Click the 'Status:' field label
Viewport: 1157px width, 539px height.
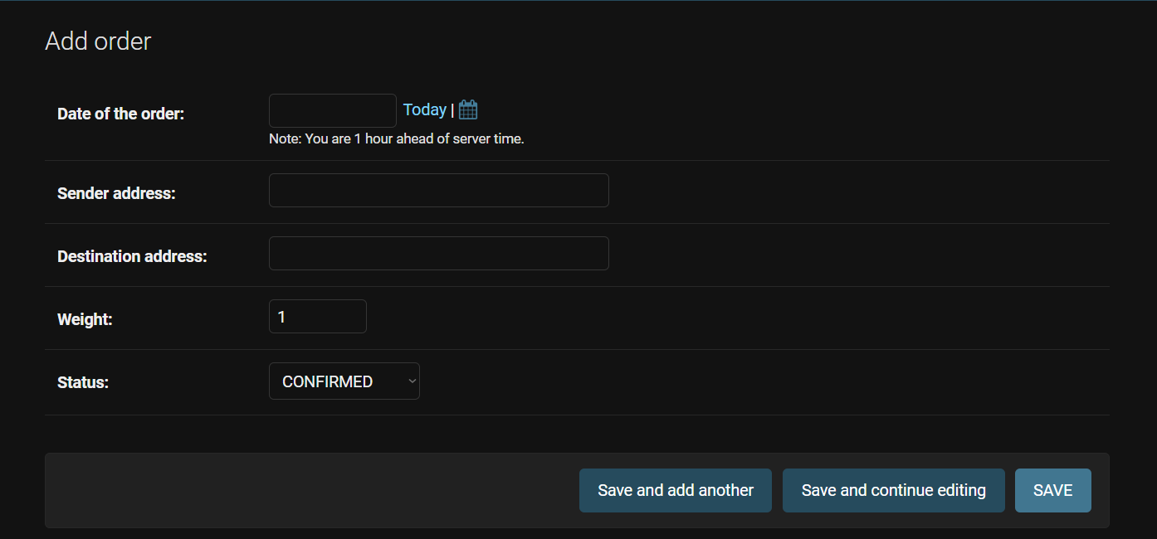point(83,382)
